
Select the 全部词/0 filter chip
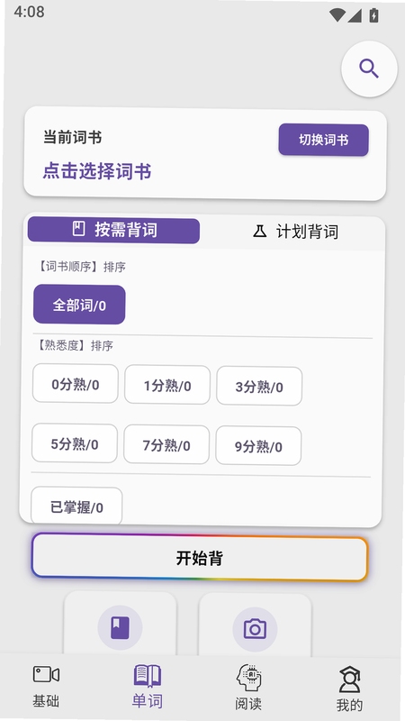79,305
